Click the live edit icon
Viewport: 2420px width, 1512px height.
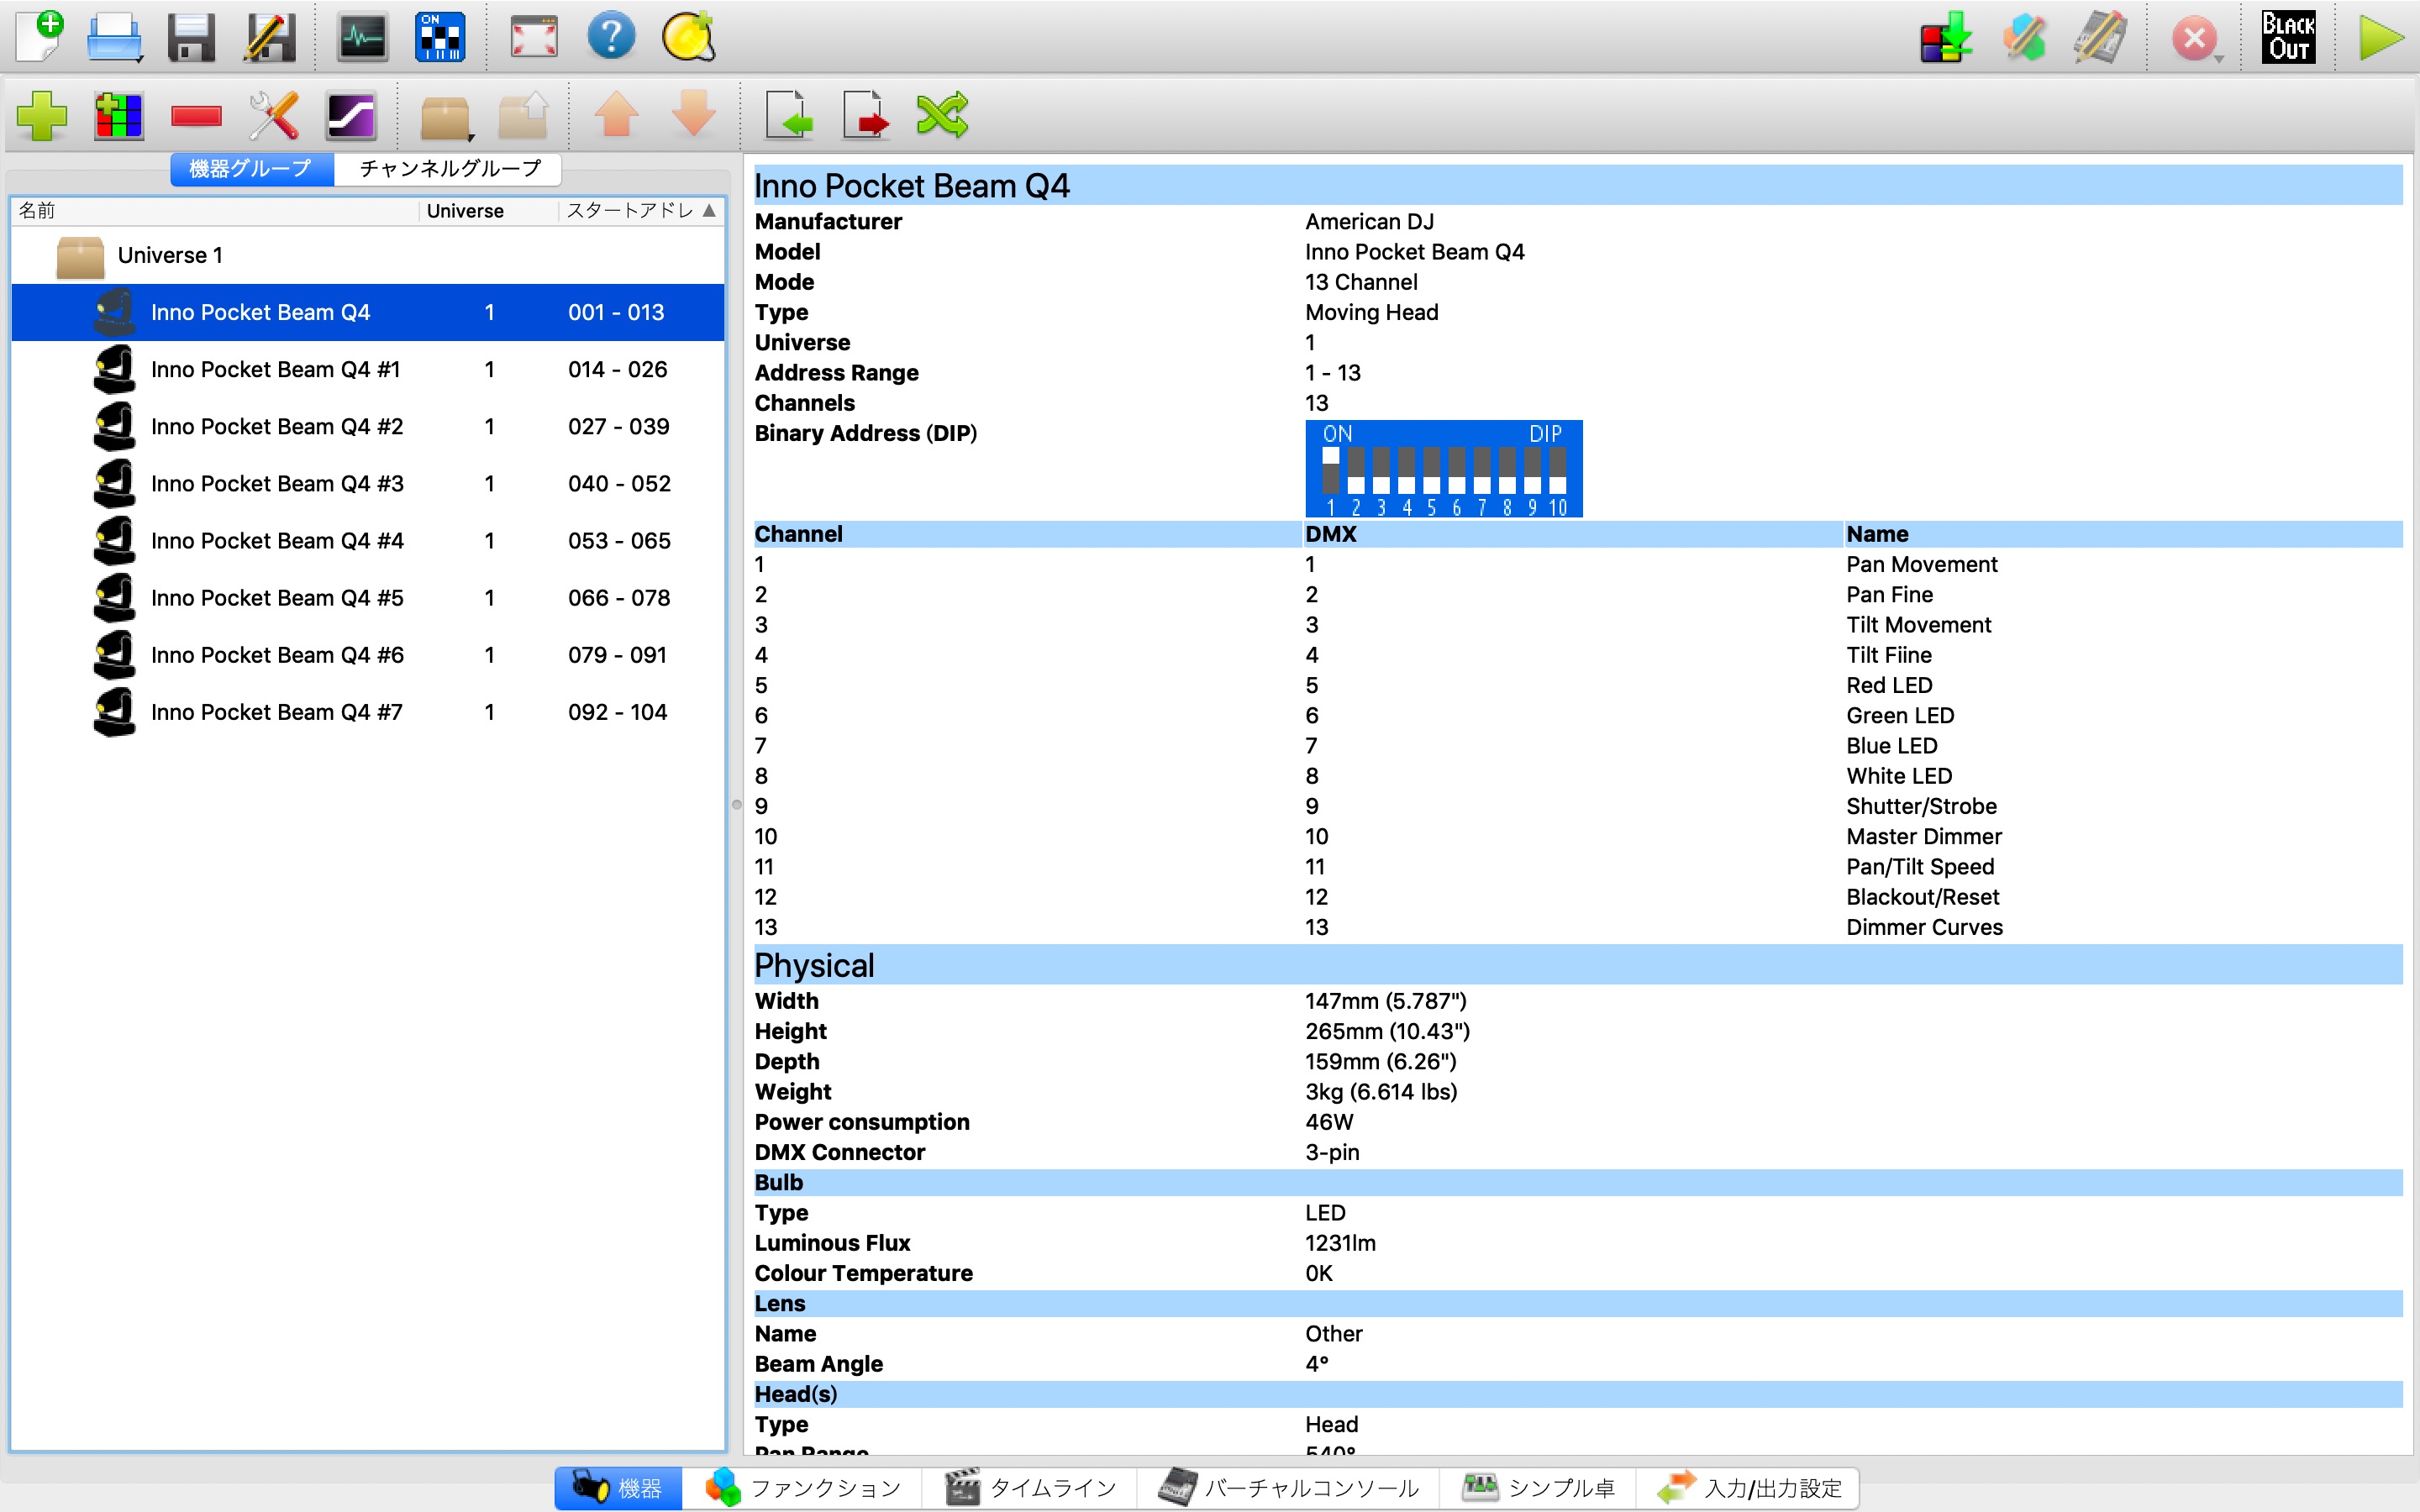[2024, 38]
